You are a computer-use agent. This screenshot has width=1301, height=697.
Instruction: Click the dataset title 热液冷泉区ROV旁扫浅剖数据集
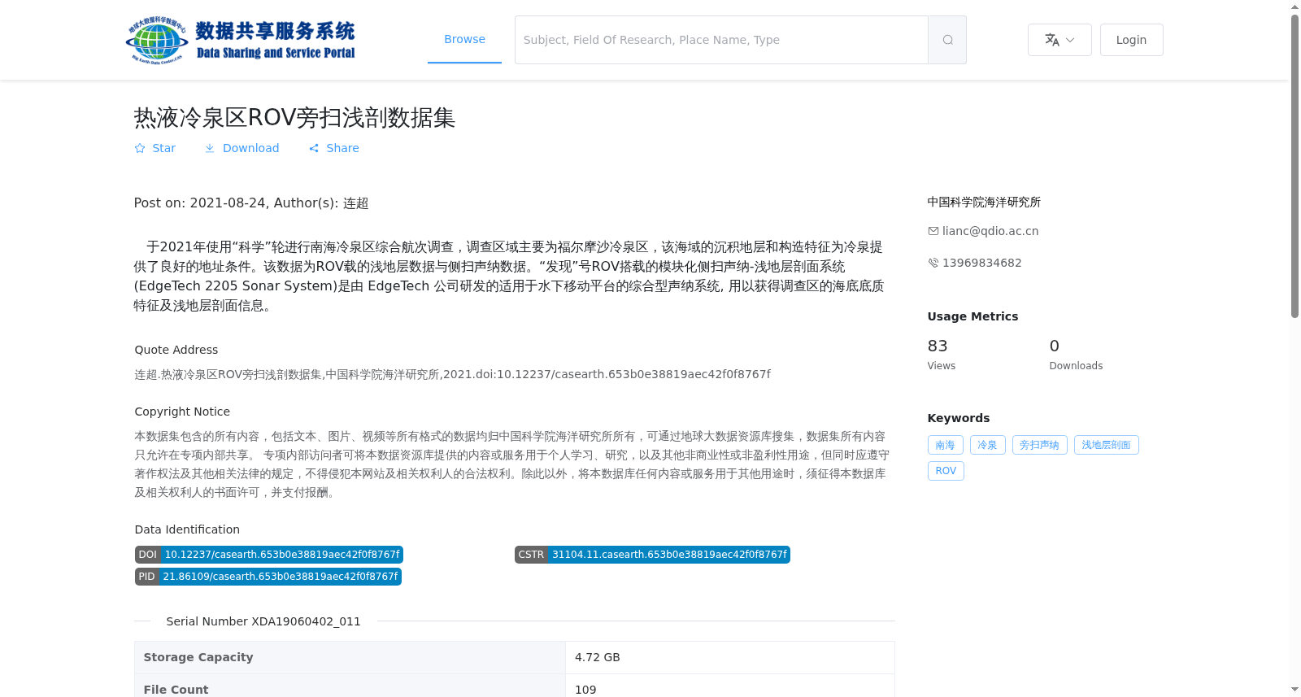pos(294,118)
